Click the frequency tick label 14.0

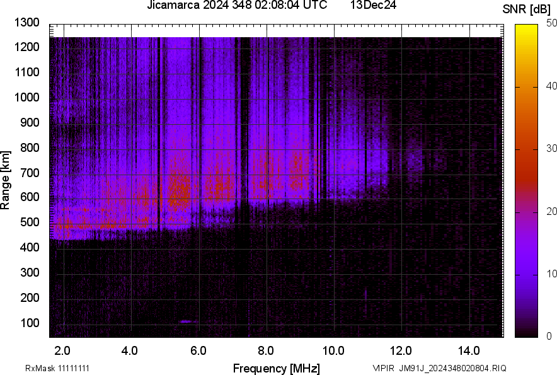(469, 351)
